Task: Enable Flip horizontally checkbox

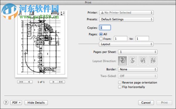Action: pyautogui.click(x=120, y=87)
